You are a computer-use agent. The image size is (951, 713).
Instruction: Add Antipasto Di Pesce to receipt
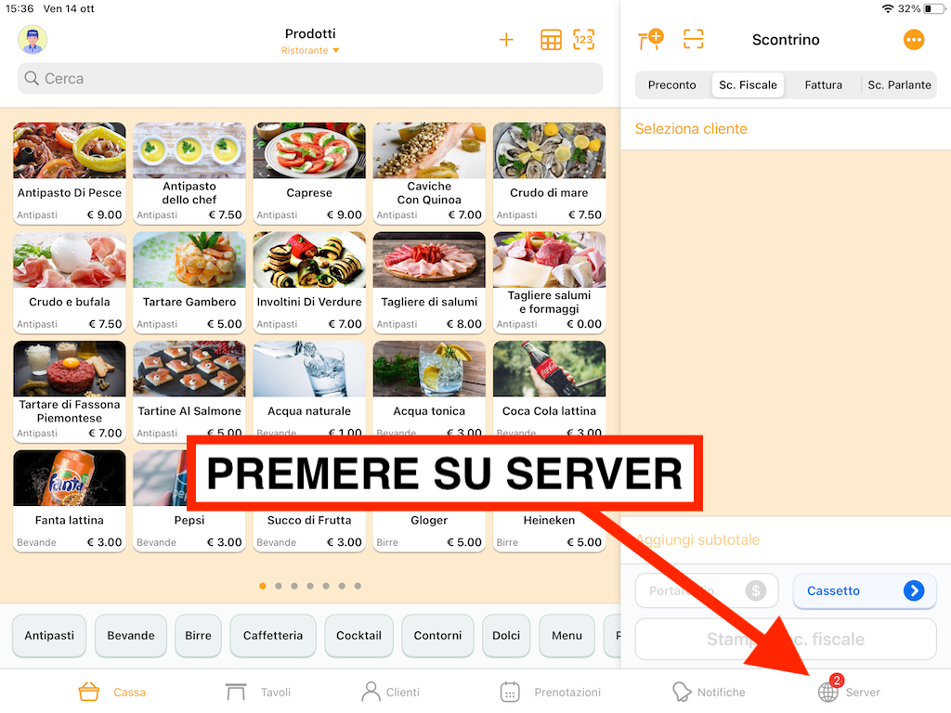tap(69, 173)
